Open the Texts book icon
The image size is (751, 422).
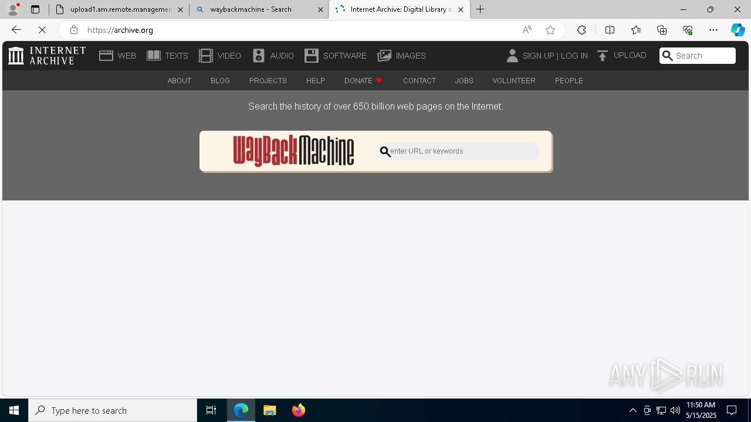154,56
